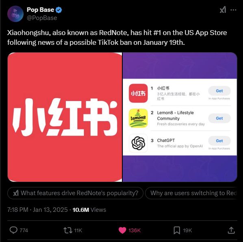Select "What features drive RedNote's popularity?" suggestion
Viewport: 243px width, 242px height.
point(75,193)
